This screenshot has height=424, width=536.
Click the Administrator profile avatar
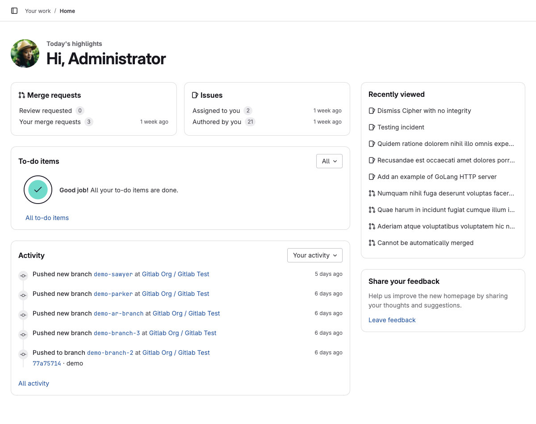pyautogui.click(x=25, y=54)
